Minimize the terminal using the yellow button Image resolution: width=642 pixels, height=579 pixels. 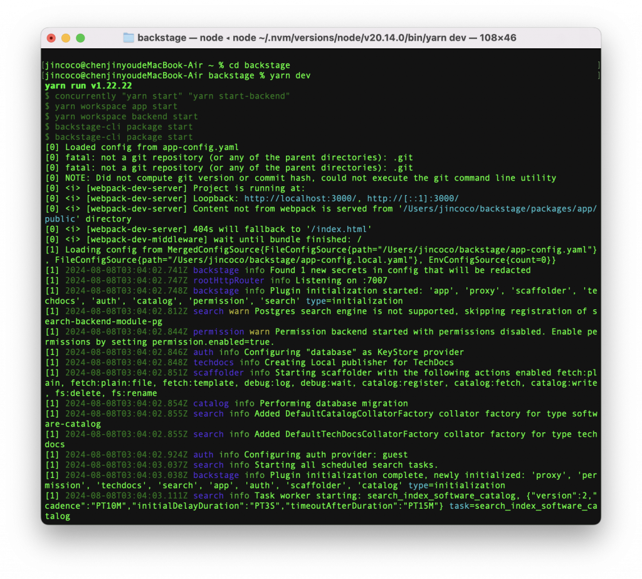point(66,38)
